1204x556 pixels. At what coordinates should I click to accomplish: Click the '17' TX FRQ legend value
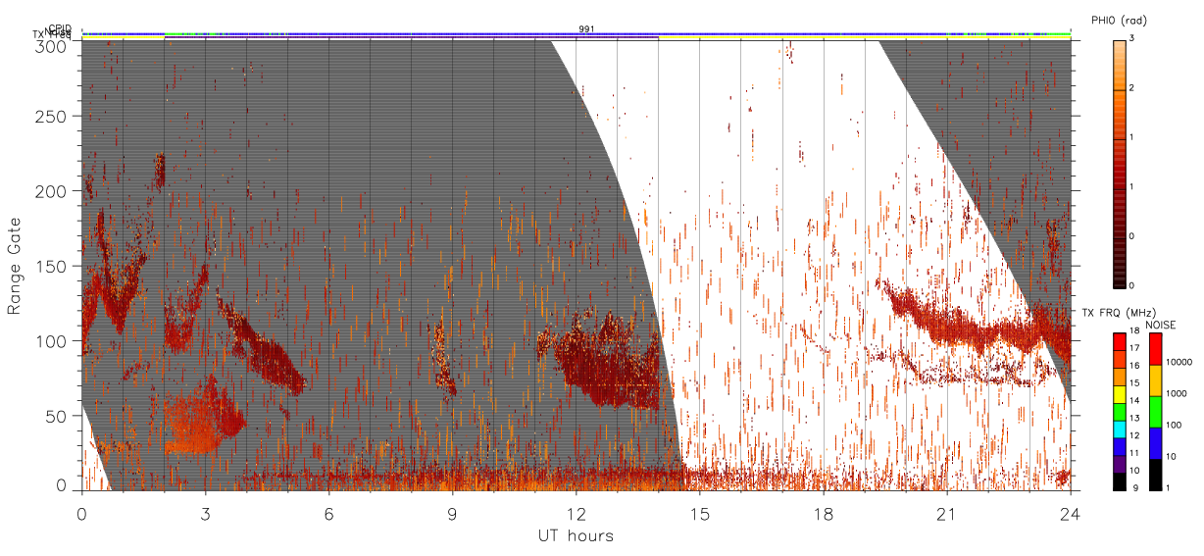click(1133, 348)
